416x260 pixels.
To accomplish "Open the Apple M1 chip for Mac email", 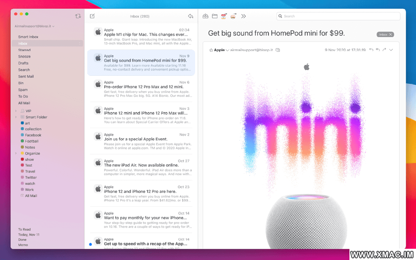I will click(141, 37).
